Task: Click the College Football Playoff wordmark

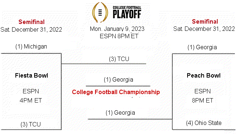Action: (127, 12)
